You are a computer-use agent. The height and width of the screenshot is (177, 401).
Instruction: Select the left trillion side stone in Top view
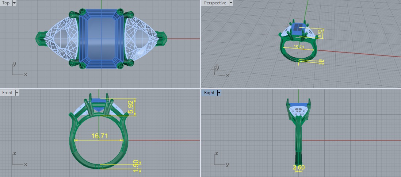coord(61,39)
